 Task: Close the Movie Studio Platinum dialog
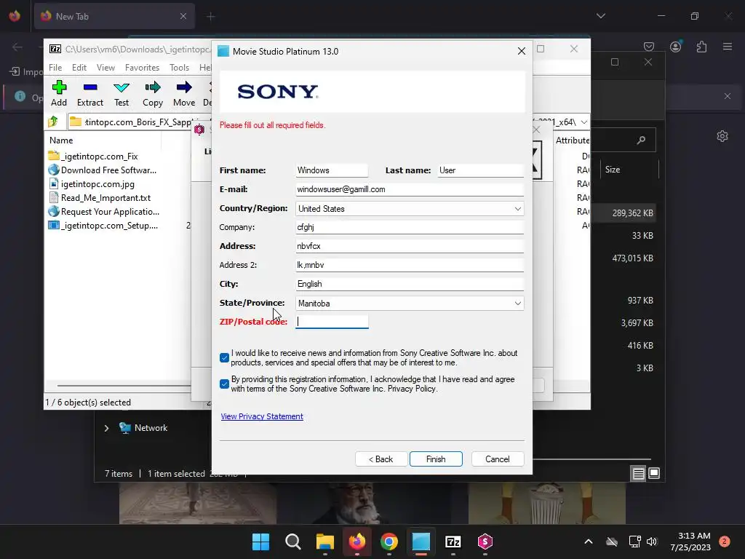click(x=521, y=51)
